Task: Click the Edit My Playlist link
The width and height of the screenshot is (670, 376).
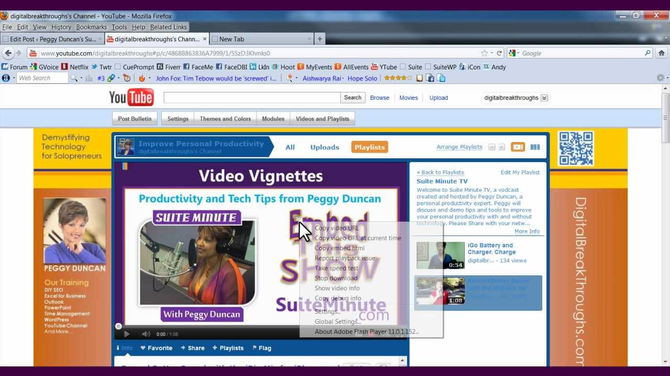Action: pyautogui.click(x=520, y=172)
